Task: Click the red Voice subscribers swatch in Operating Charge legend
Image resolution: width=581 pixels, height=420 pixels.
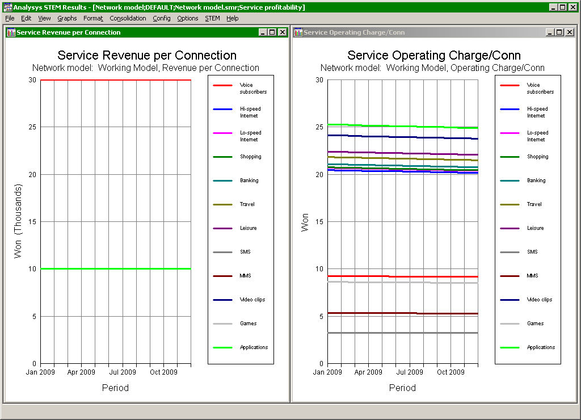Action: pos(510,85)
